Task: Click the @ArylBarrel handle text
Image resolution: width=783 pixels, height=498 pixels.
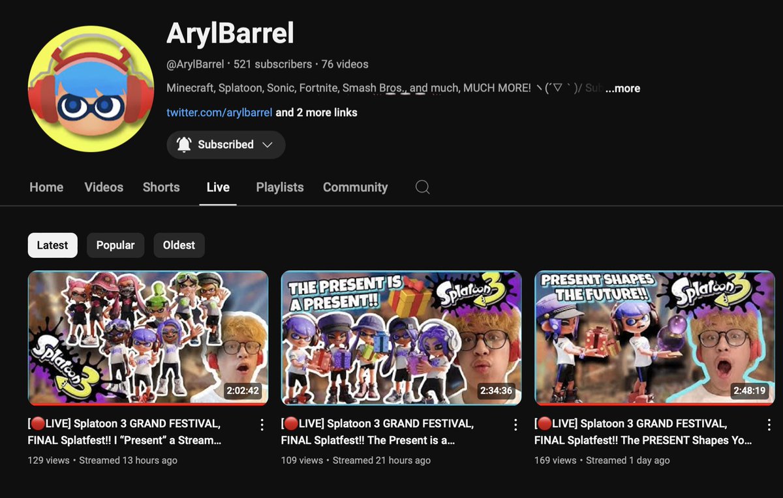Action: (x=195, y=64)
